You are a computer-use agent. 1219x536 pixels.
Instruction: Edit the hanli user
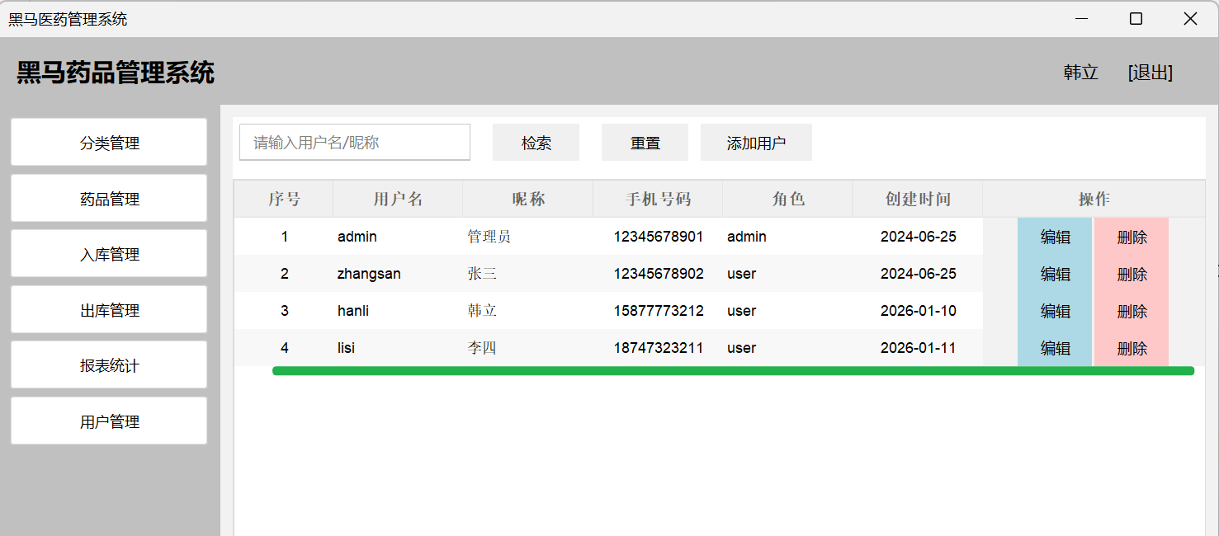point(1055,311)
